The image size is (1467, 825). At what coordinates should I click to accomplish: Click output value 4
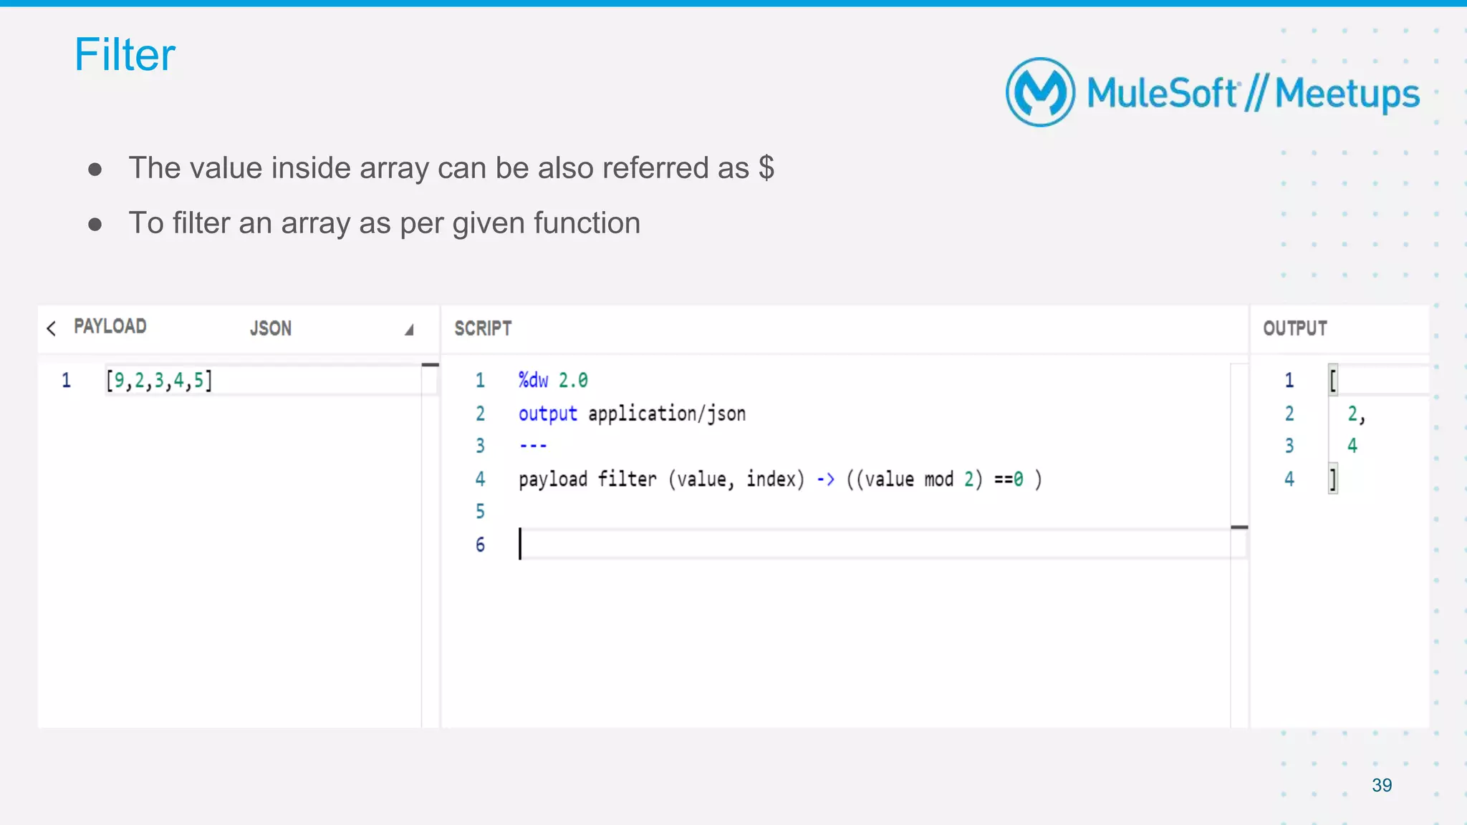(1352, 446)
